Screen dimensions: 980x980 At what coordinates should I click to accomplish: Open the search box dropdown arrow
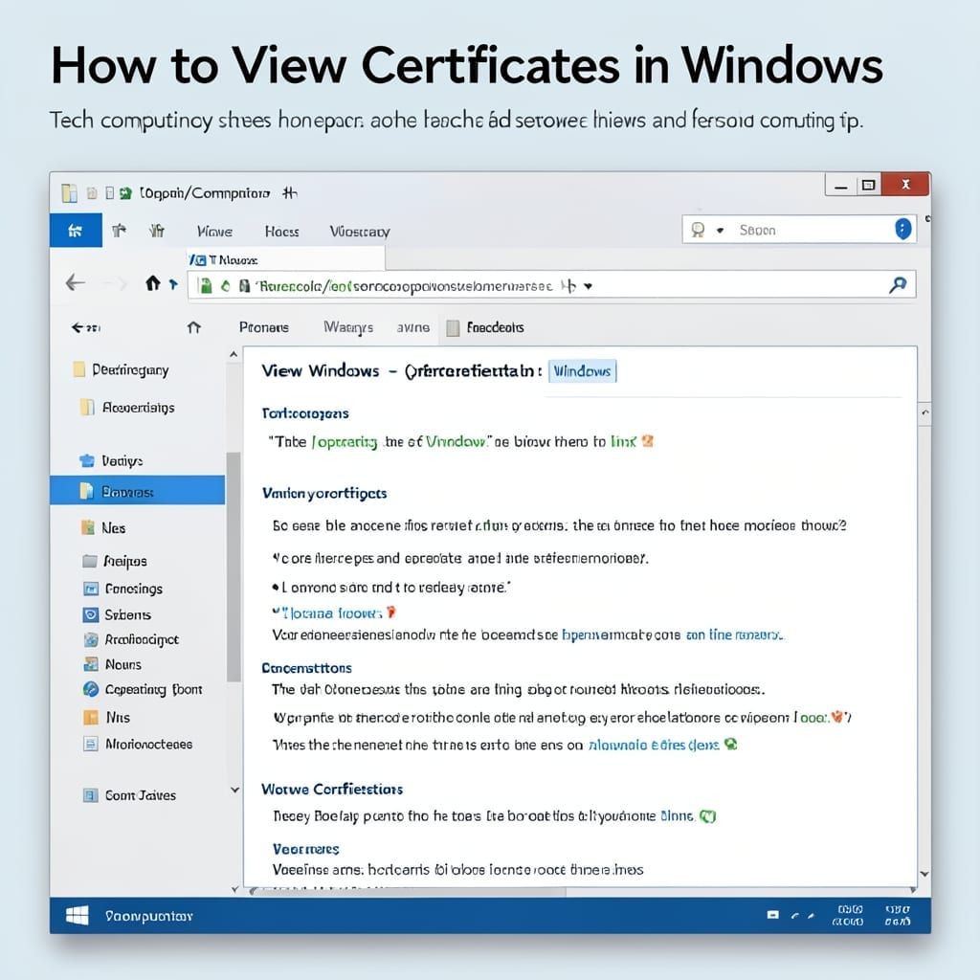point(720,231)
